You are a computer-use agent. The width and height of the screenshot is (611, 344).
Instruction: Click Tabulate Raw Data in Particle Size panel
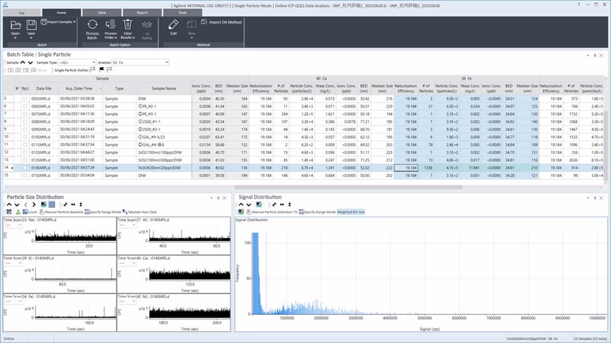(x=142, y=211)
